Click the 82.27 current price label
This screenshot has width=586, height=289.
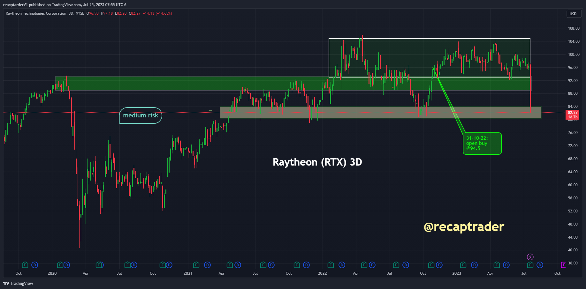pos(573,115)
